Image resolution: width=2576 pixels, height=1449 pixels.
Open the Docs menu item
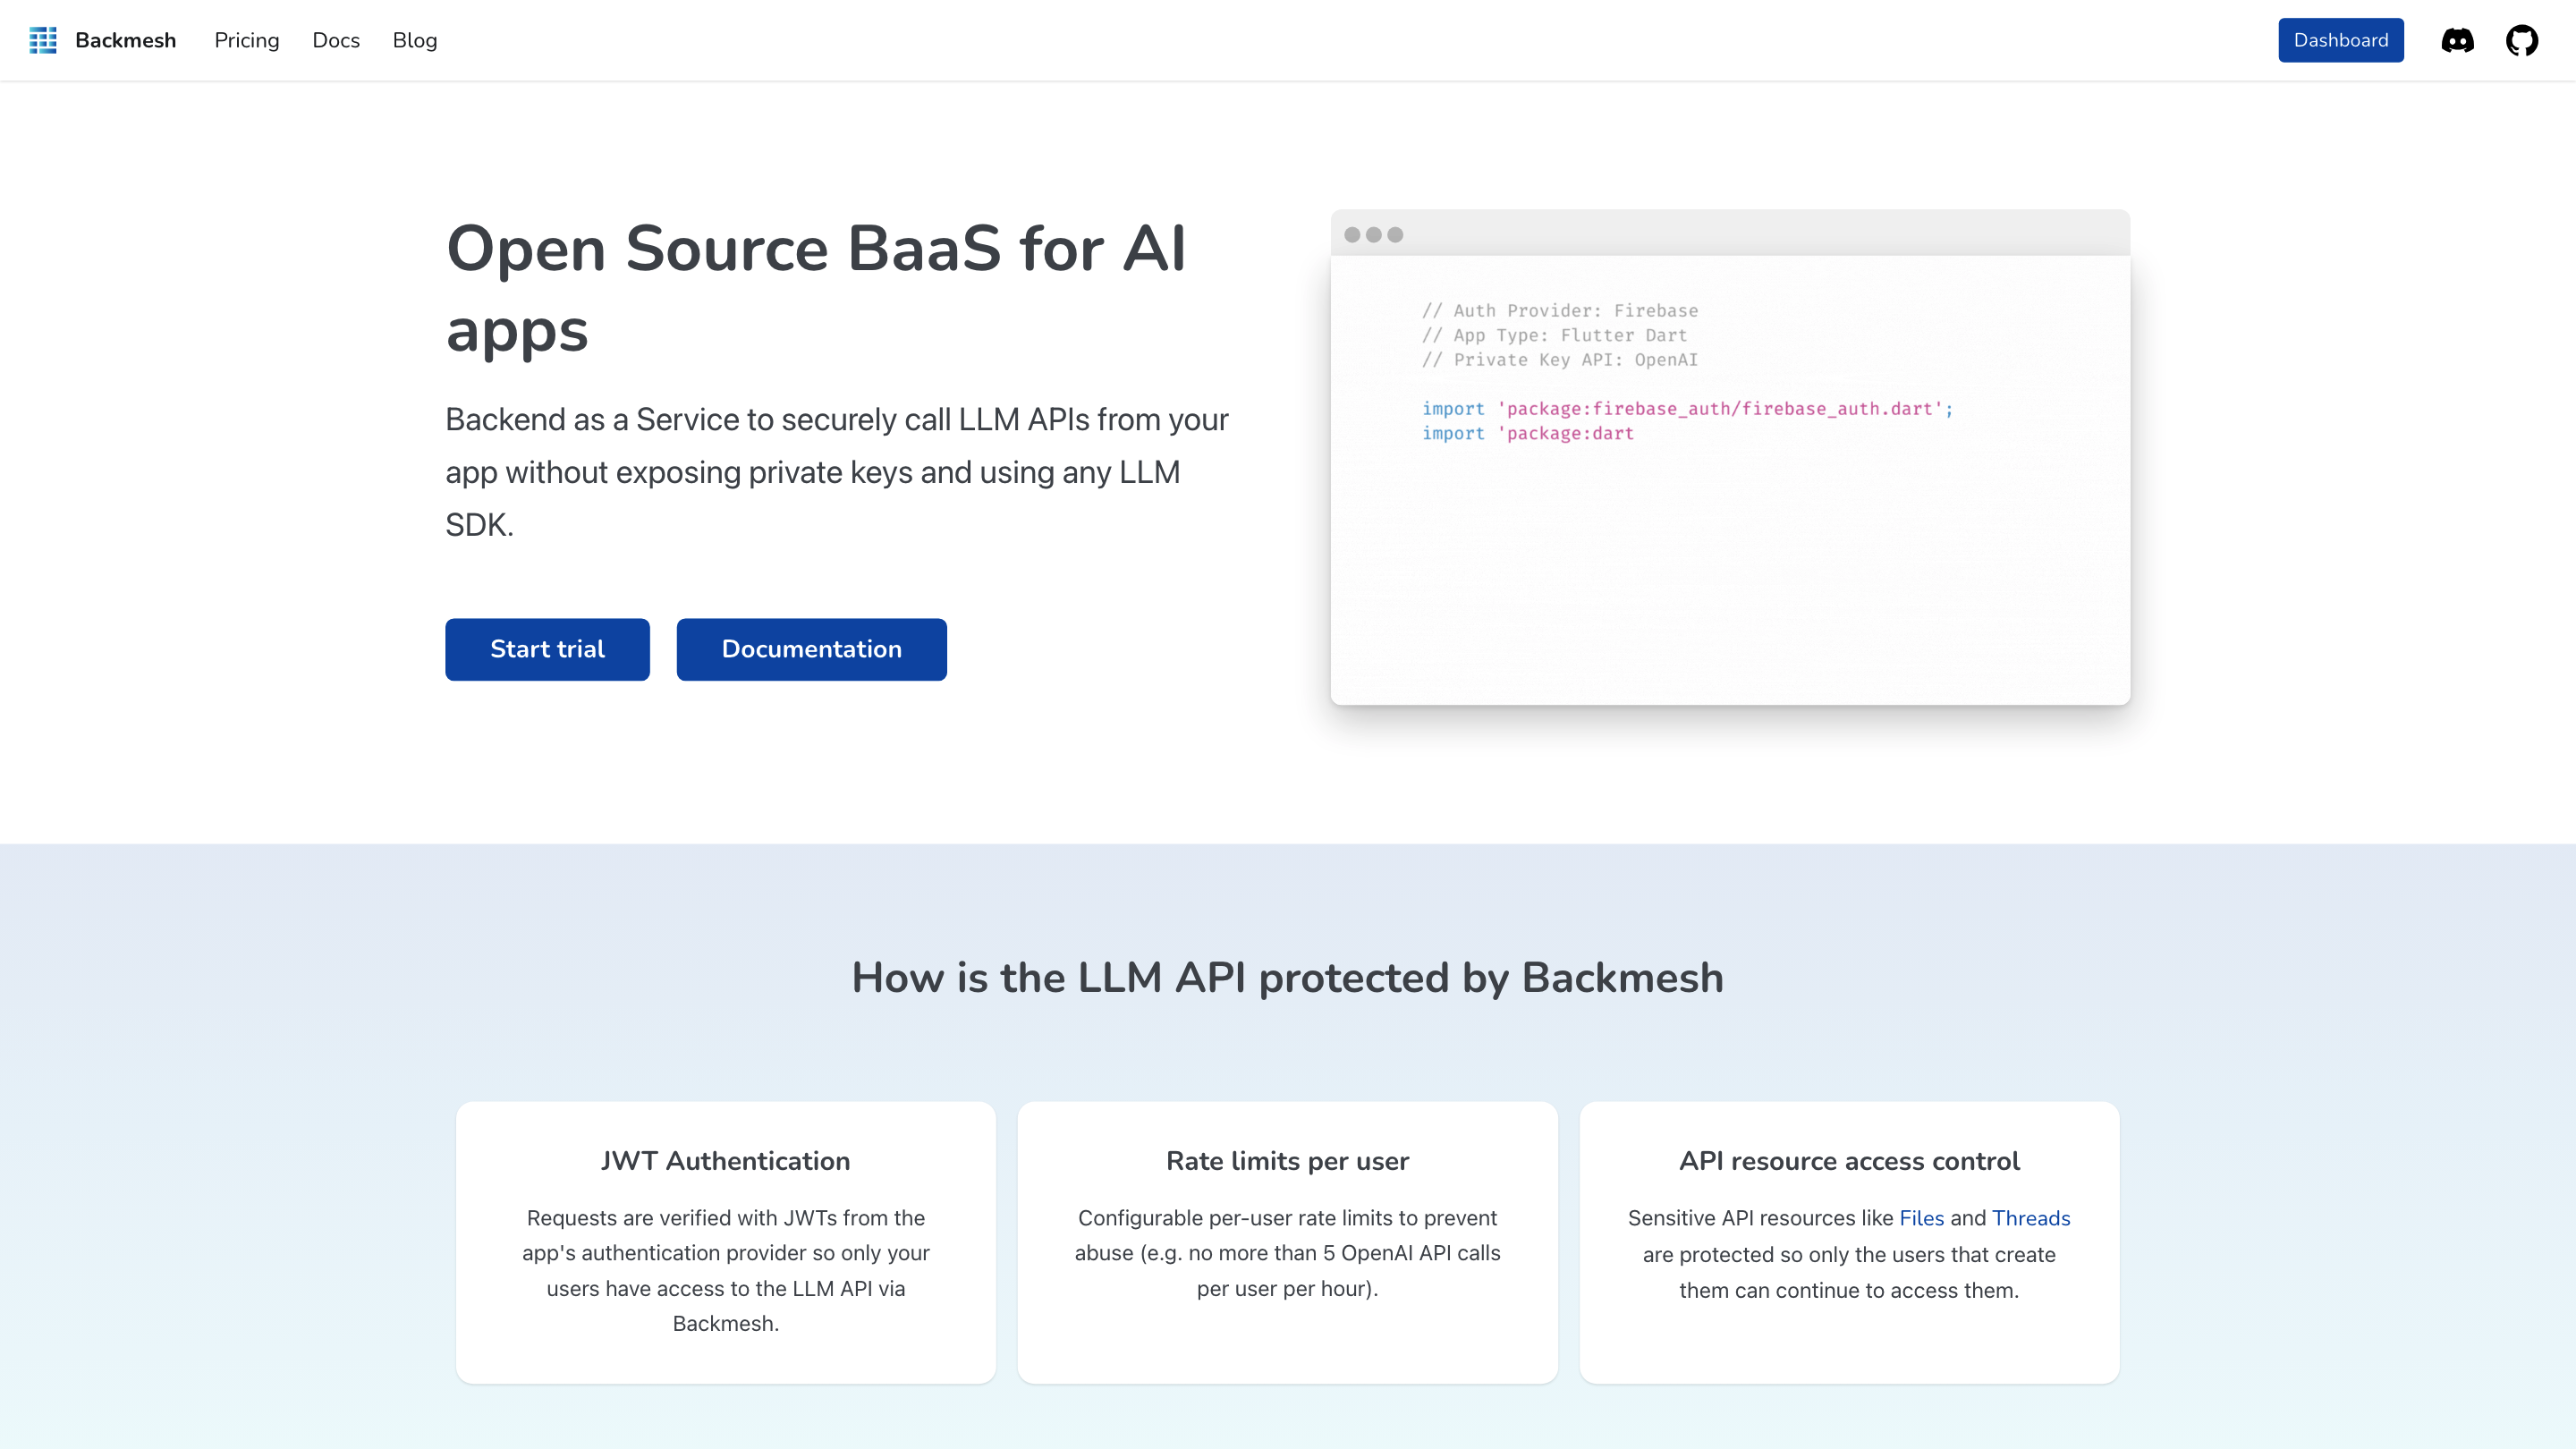tap(336, 40)
